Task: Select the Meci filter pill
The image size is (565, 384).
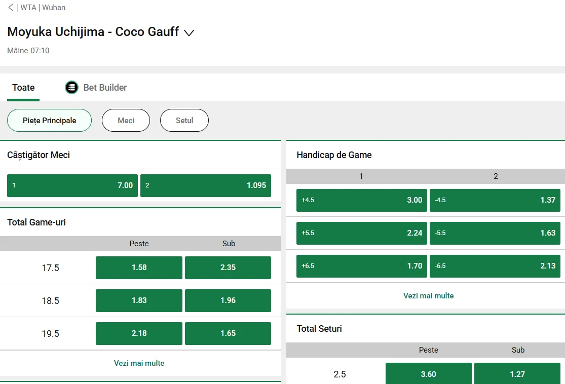Action: tap(126, 121)
